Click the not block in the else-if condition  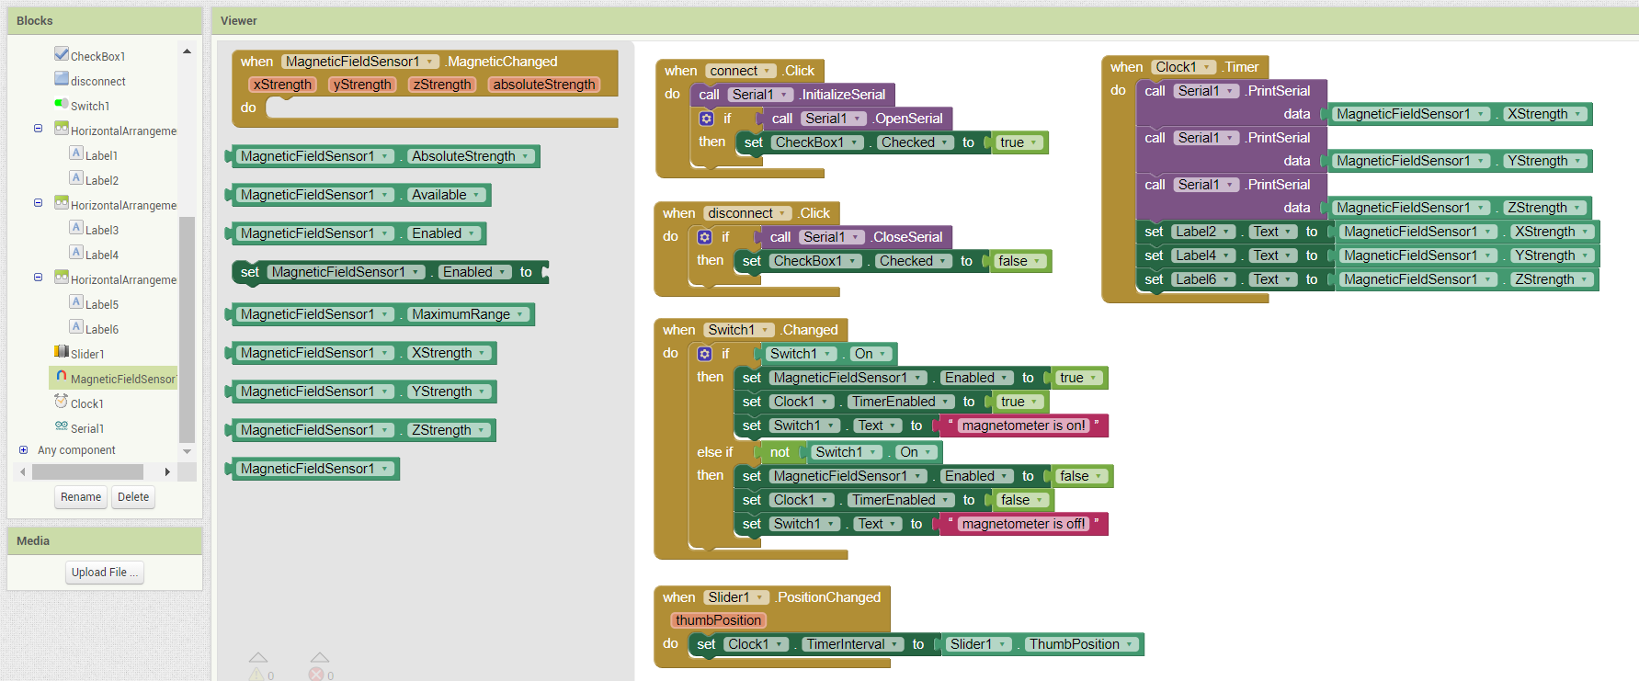point(780,452)
